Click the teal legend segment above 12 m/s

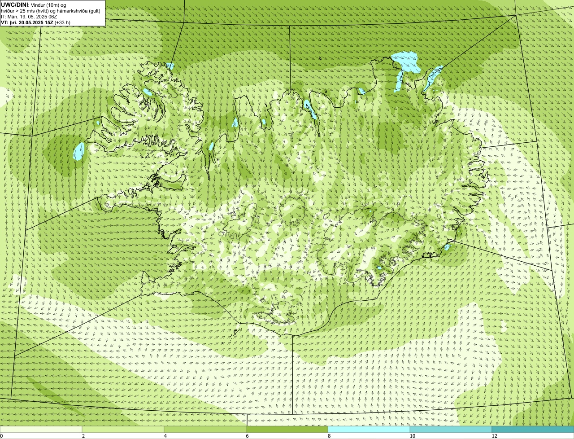tap(533, 430)
